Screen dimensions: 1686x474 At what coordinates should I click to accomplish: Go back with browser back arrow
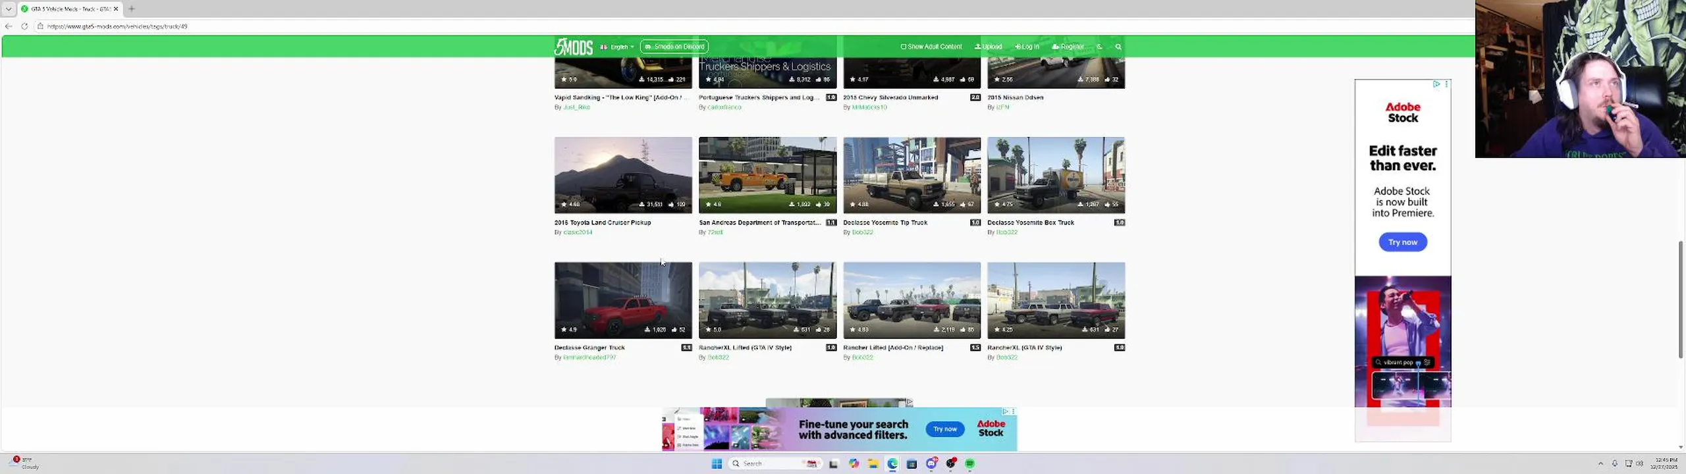pos(9,26)
